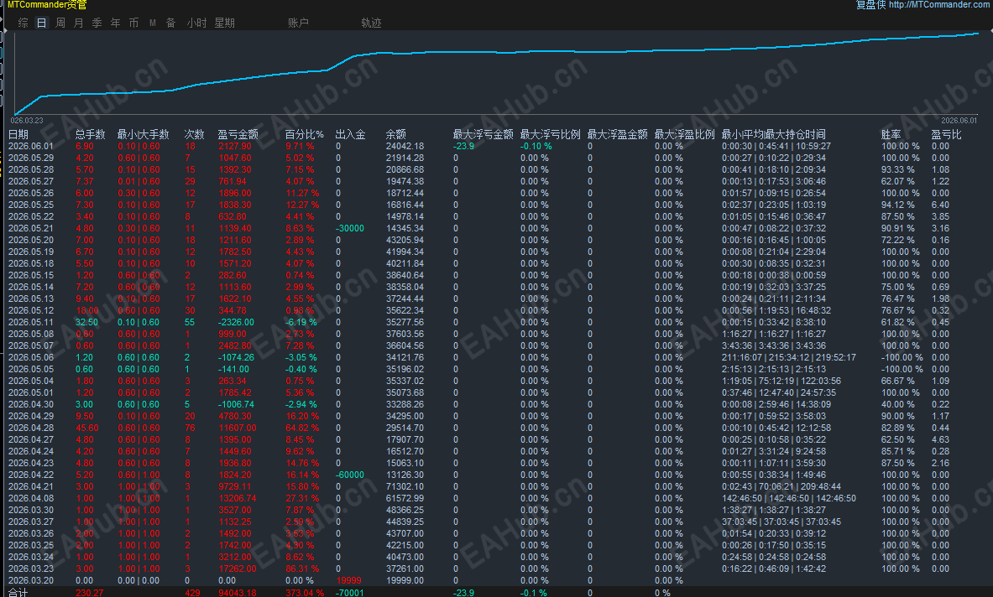Screen dimensions: 993x597
Task: Click the 40.00 % win rate cell
Action: click(898, 405)
